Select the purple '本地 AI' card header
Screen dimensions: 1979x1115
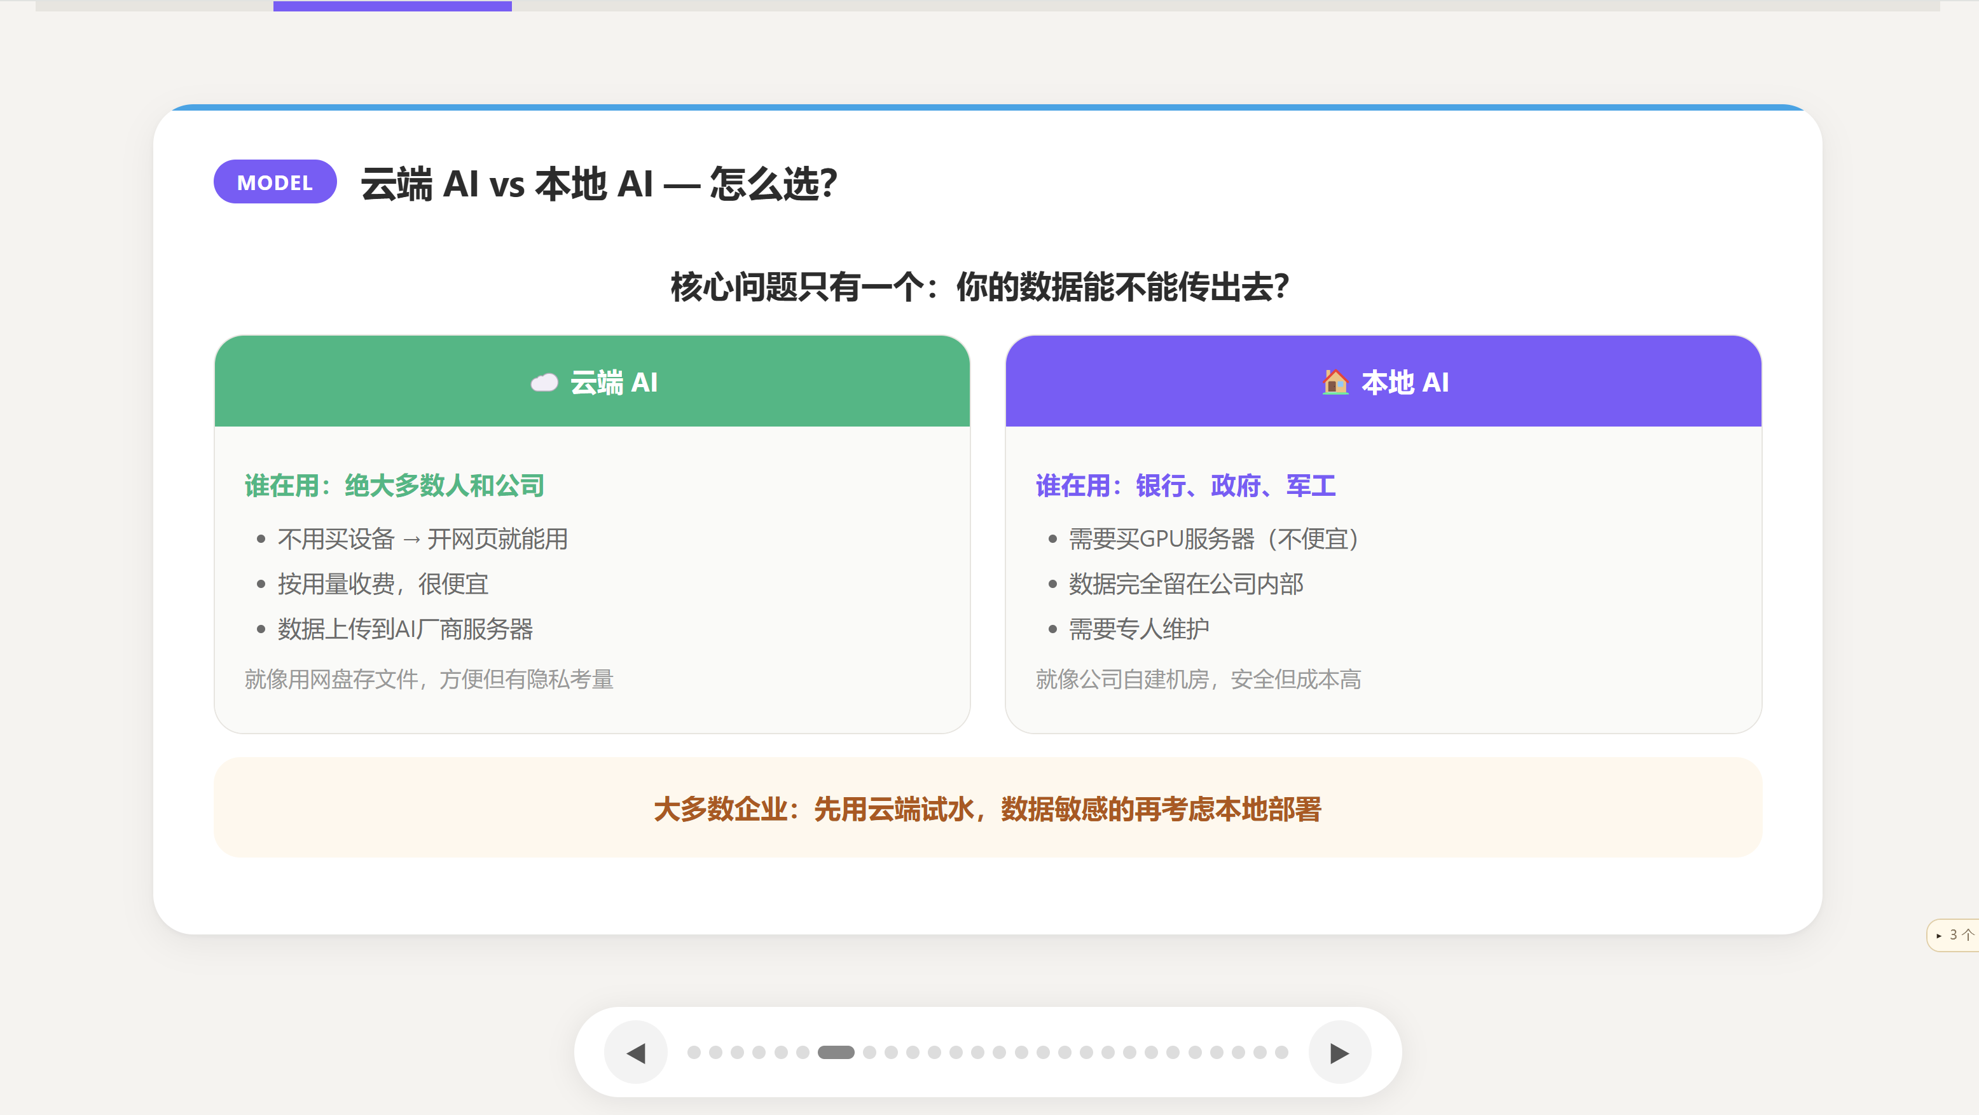(x=1383, y=381)
